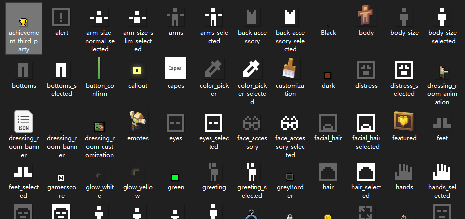Select the dressing_room_customization thumbnail

[99, 127]
